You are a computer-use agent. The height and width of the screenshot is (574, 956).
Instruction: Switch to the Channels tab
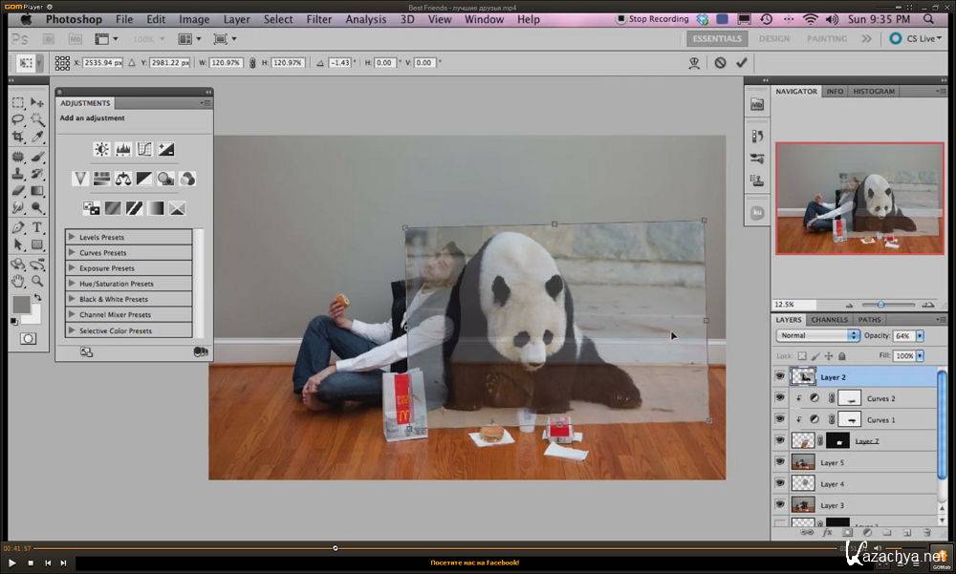click(829, 320)
